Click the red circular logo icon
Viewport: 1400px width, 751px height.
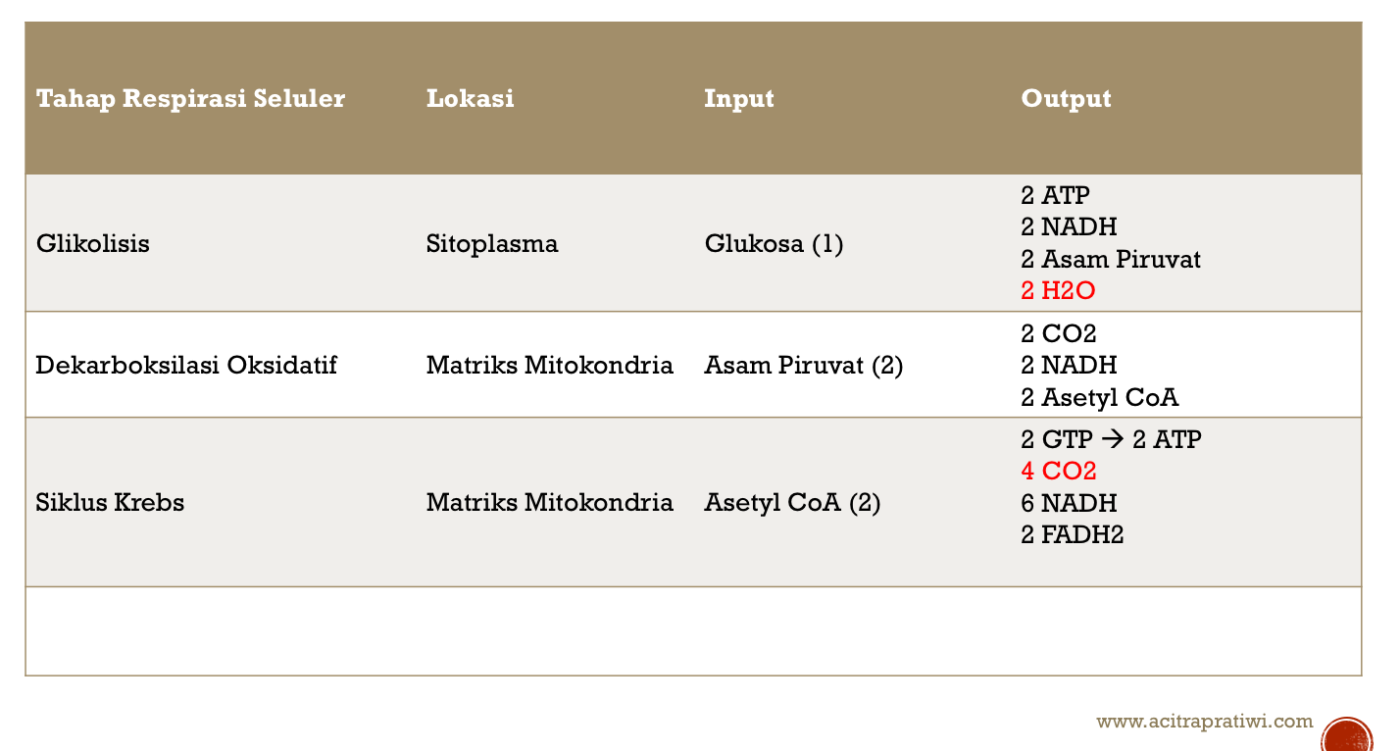(x=1347, y=734)
